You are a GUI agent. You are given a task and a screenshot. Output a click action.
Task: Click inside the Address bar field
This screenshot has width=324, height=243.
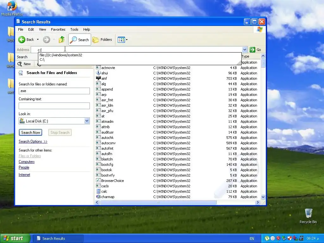pos(136,50)
